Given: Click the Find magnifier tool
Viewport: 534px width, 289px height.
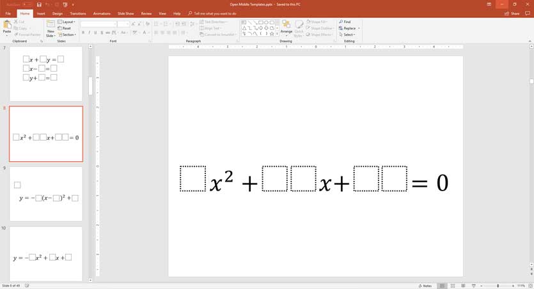Looking at the screenshot, I should tap(345, 22).
